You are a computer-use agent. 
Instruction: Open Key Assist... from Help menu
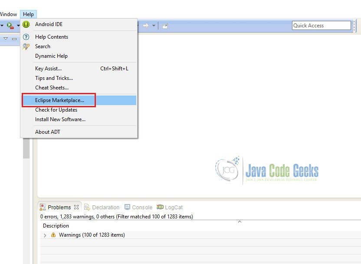79,69
